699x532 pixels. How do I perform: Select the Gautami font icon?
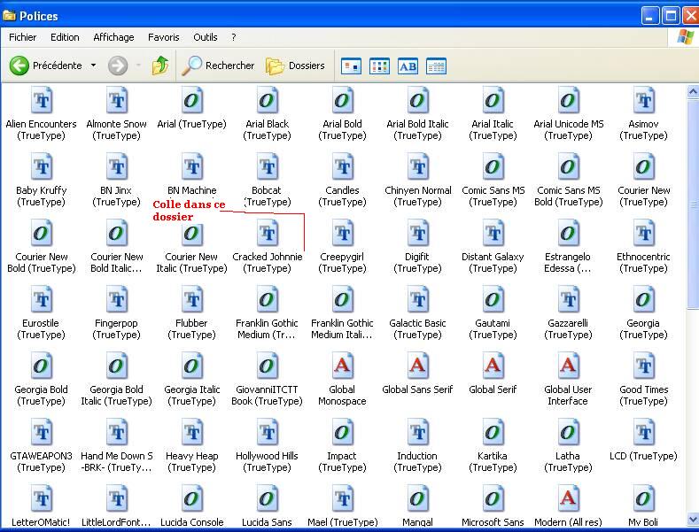pyautogui.click(x=493, y=299)
